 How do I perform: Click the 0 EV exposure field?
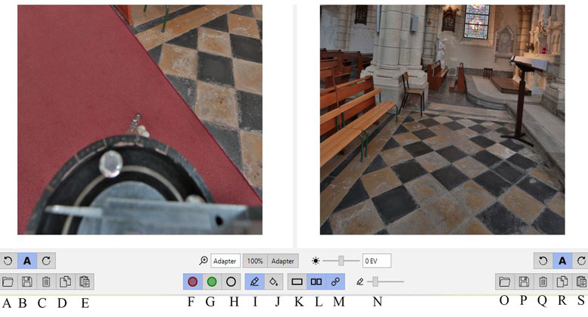(377, 261)
